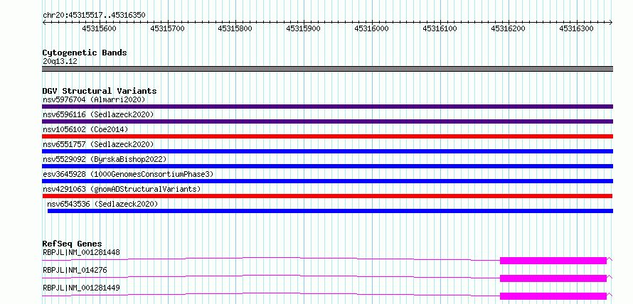Select variant label nsv1056102 (Coe2014)
The image size is (633, 304).
click(85, 129)
